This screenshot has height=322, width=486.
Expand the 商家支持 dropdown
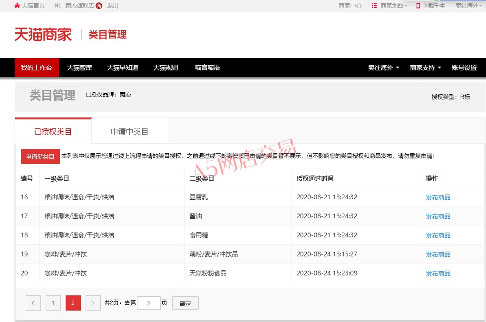point(426,68)
